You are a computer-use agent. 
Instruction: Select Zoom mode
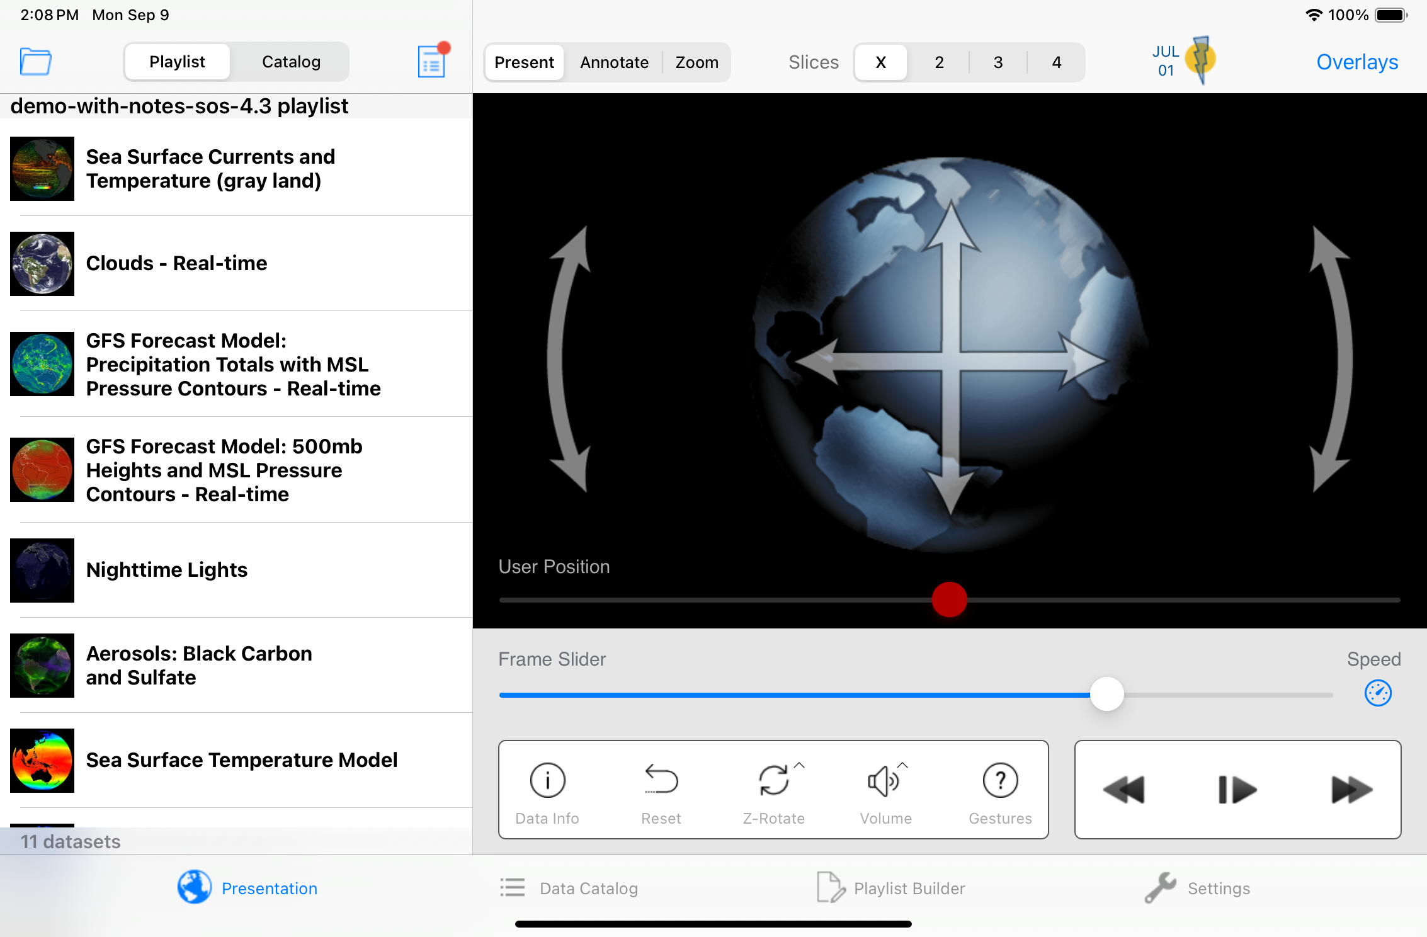click(696, 62)
